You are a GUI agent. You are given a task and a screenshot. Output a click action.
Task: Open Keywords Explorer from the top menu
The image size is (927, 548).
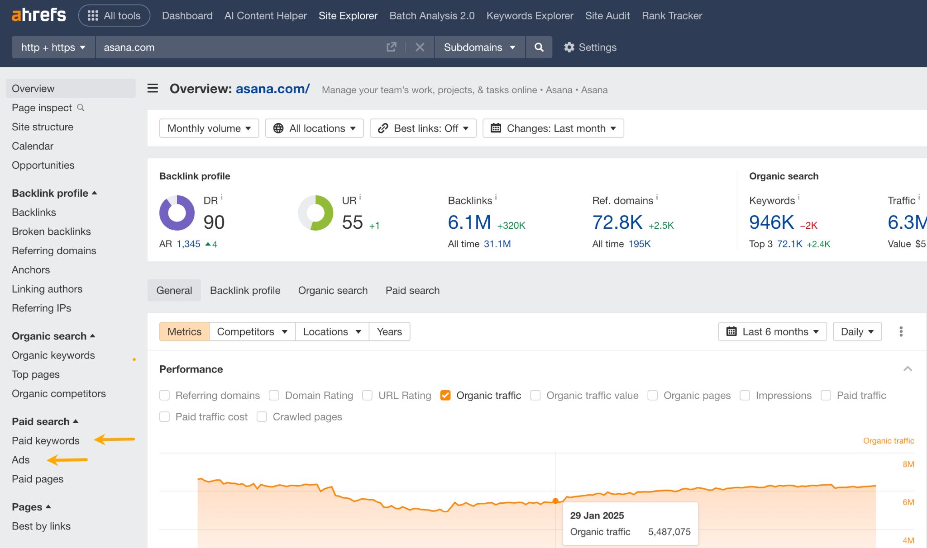pos(530,15)
